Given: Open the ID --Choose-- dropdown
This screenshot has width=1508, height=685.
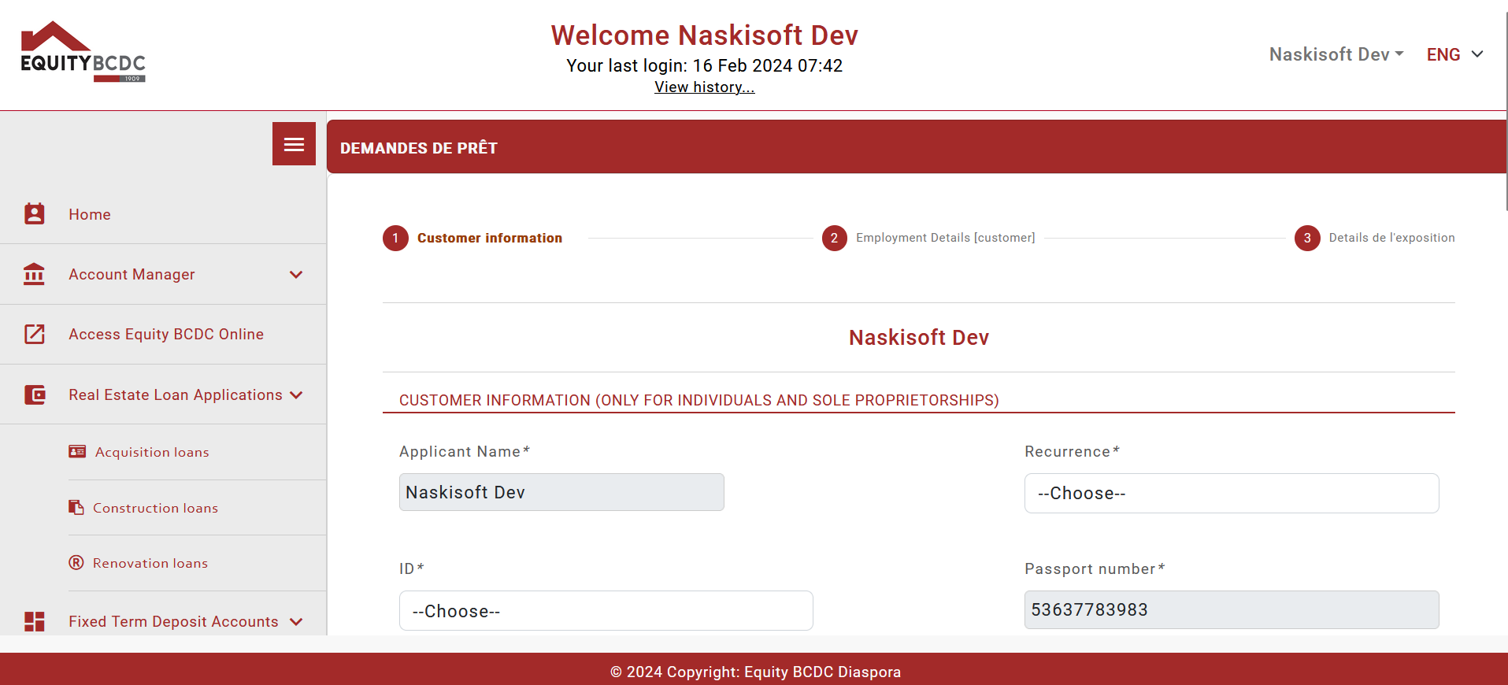Looking at the screenshot, I should 606,611.
